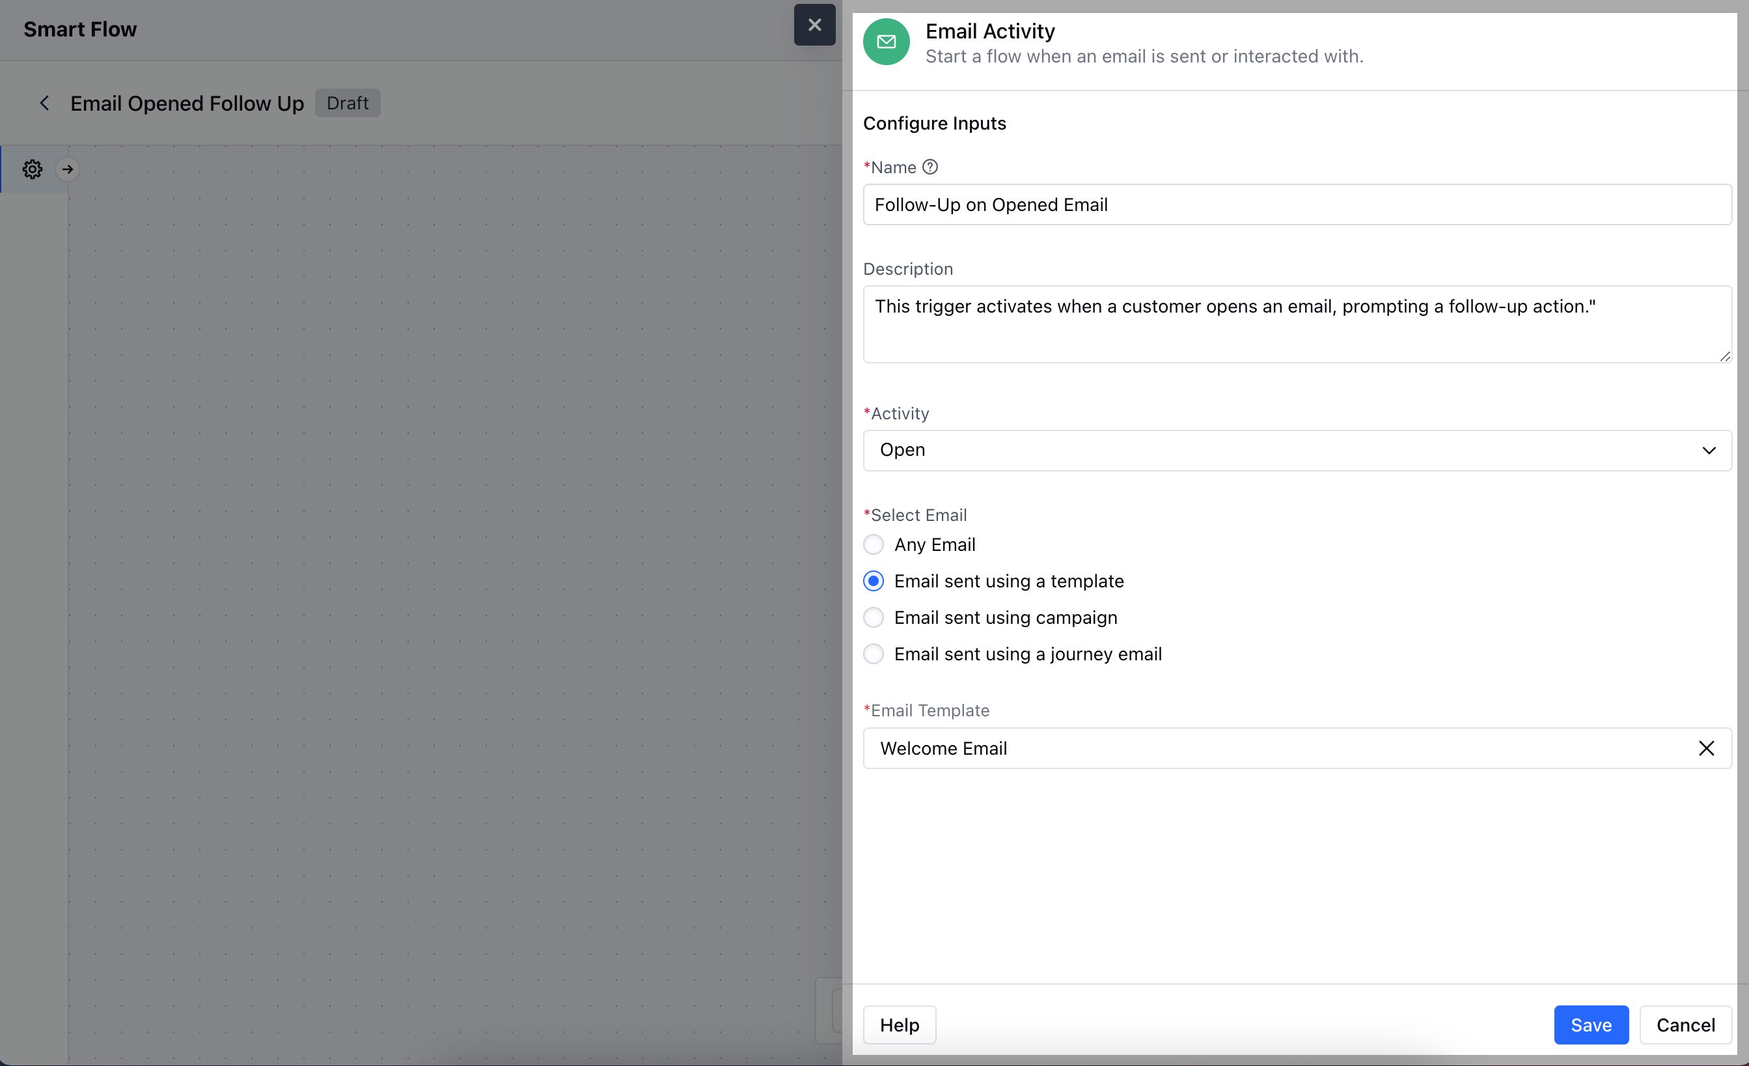Choose Email sent using campaign option
This screenshot has height=1066, width=1749.
[874, 617]
